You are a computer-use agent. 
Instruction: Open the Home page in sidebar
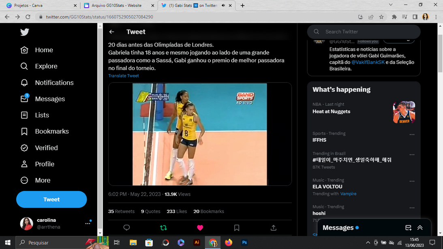point(37,50)
